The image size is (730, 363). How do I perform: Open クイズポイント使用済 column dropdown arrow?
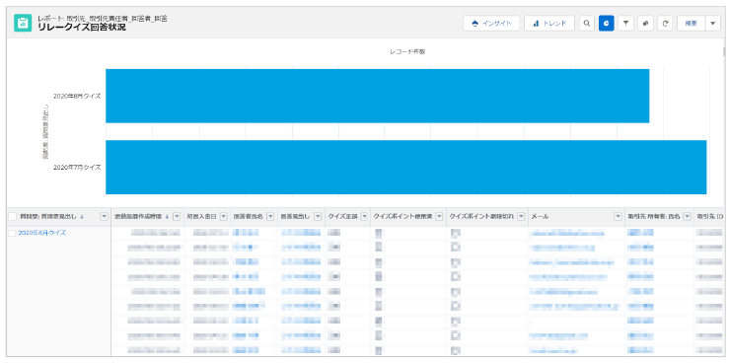point(439,216)
